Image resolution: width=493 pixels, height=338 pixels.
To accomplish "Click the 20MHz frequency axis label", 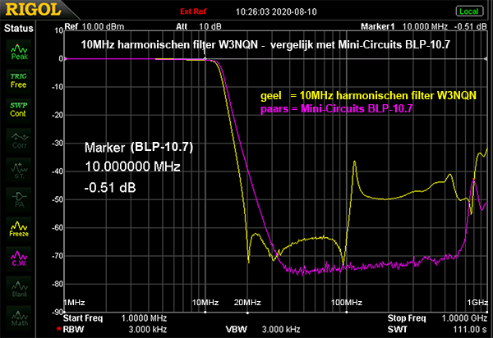I will click(x=247, y=303).
